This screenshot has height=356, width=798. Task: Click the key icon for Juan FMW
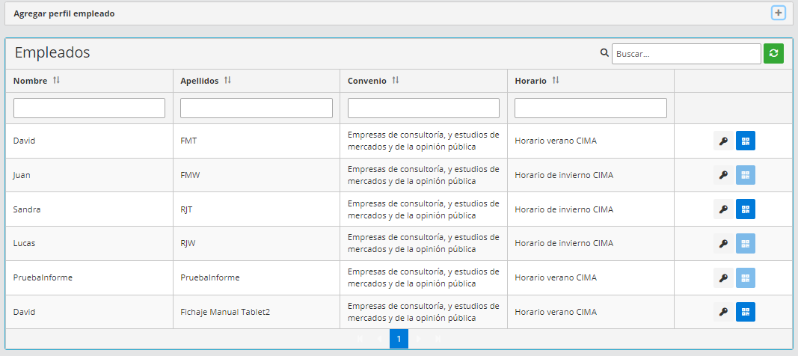click(x=723, y=175)
